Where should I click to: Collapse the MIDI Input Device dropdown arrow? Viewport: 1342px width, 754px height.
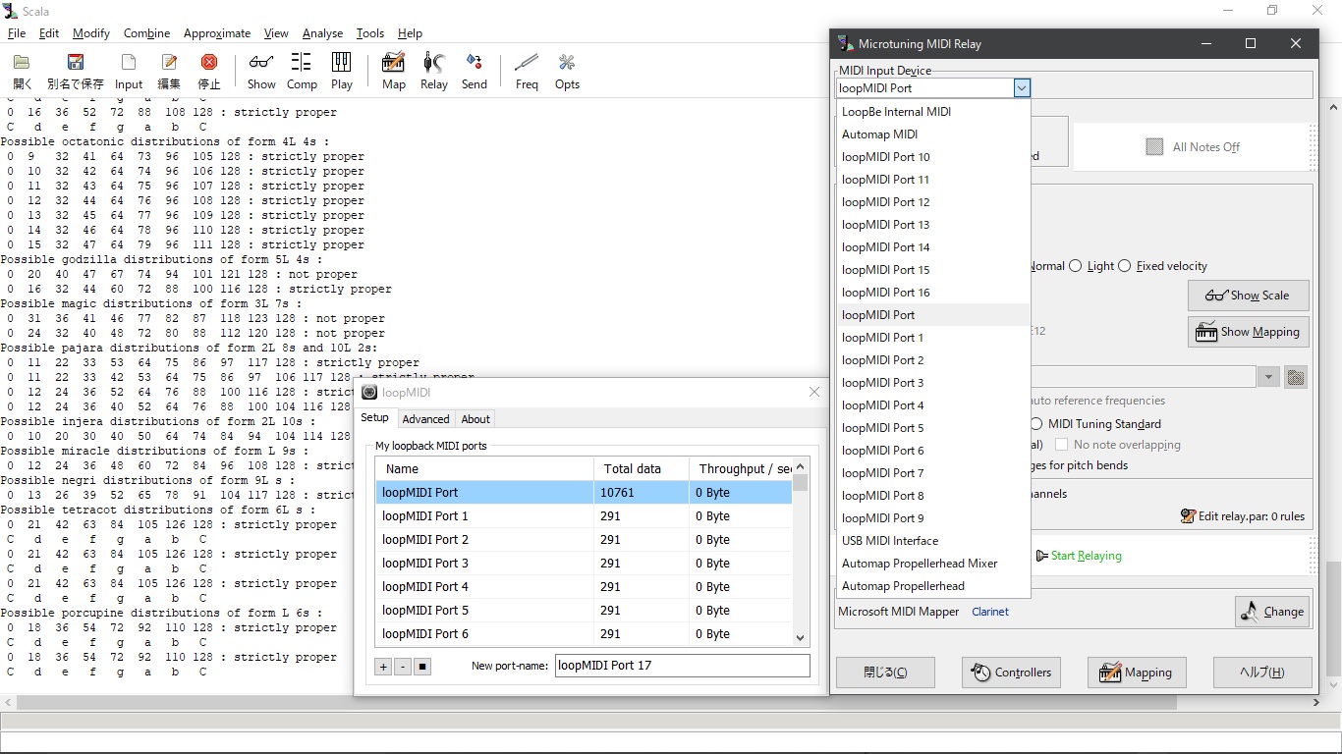(1022, 88)
